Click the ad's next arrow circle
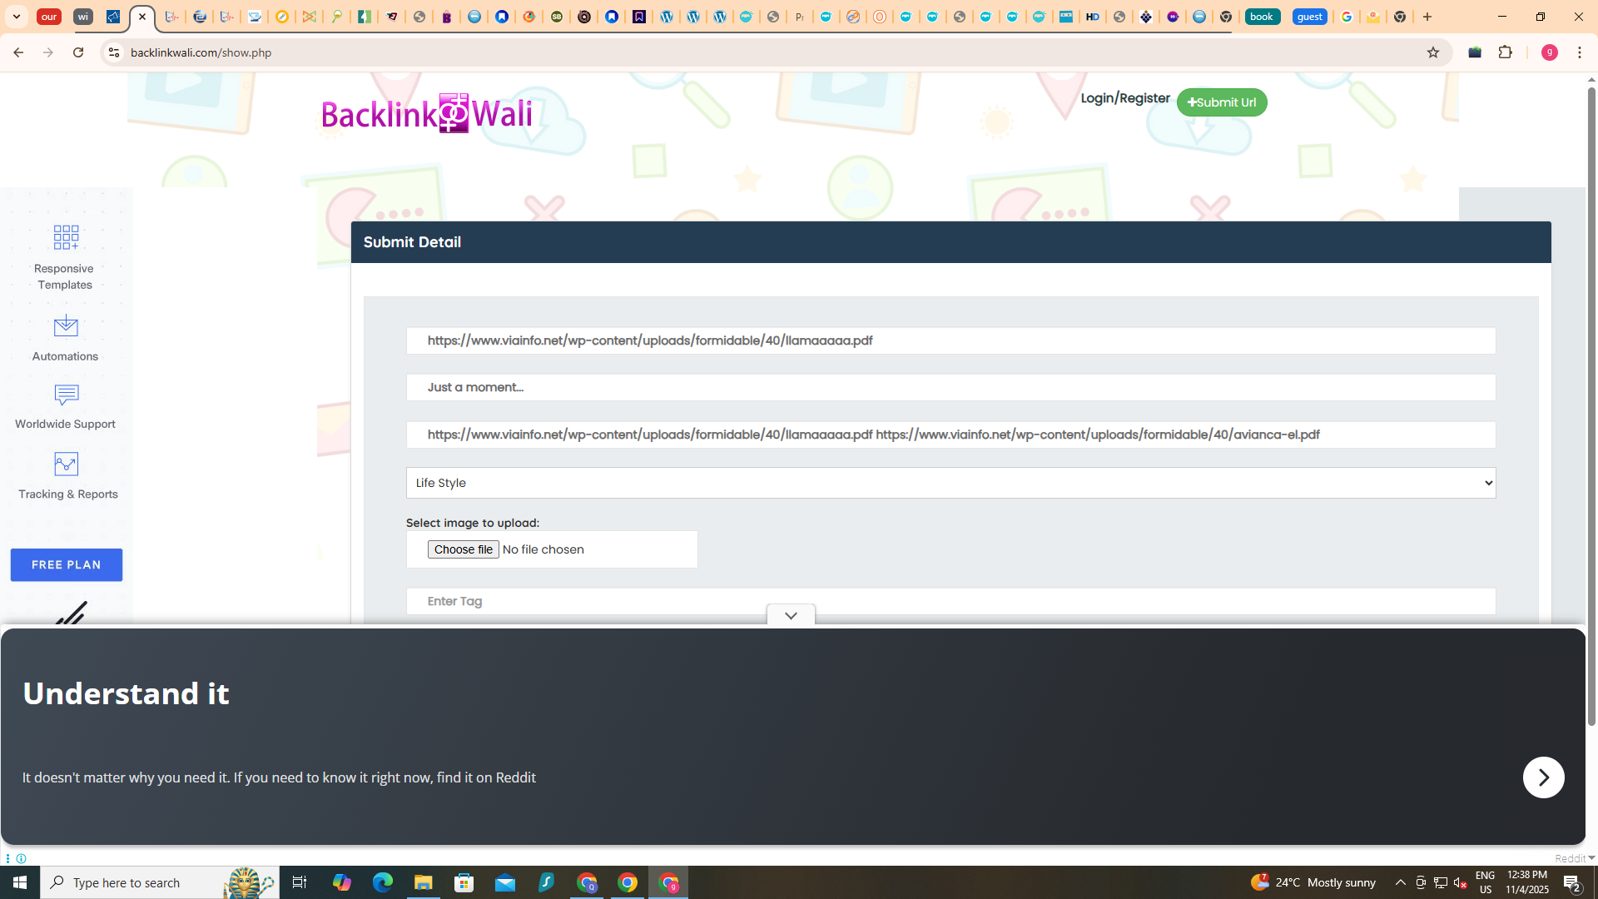 pyautogui.click(x=1543, y=777)
